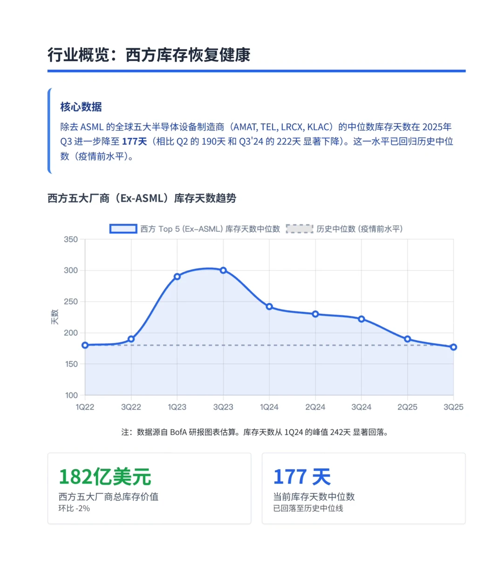Viewport: 503px width, 574px height.
Task: Click the 1Q24 data point
Action: point(270,306)
